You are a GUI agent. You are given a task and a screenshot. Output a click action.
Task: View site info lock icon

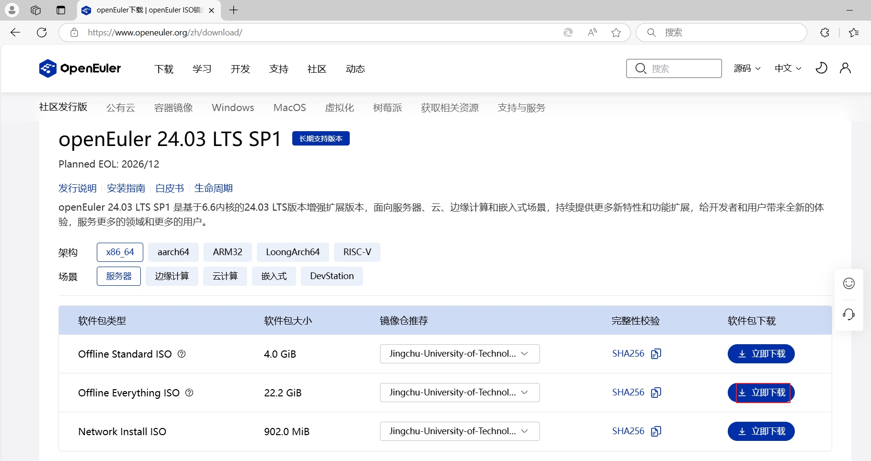point(74,33)
